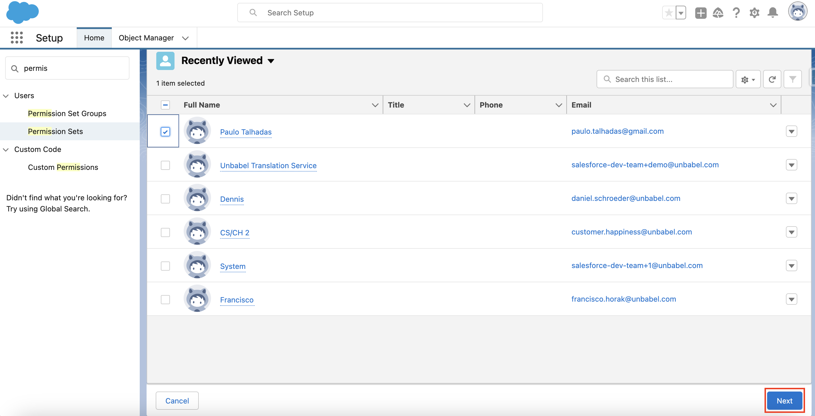The height and width of the screenshot is (416, 815).
Task: Click Paulo Talhadas avatar image
Action: click(197, 130)
